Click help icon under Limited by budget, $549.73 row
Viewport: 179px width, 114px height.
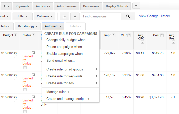pyautogui.click(x=25, y=67)
